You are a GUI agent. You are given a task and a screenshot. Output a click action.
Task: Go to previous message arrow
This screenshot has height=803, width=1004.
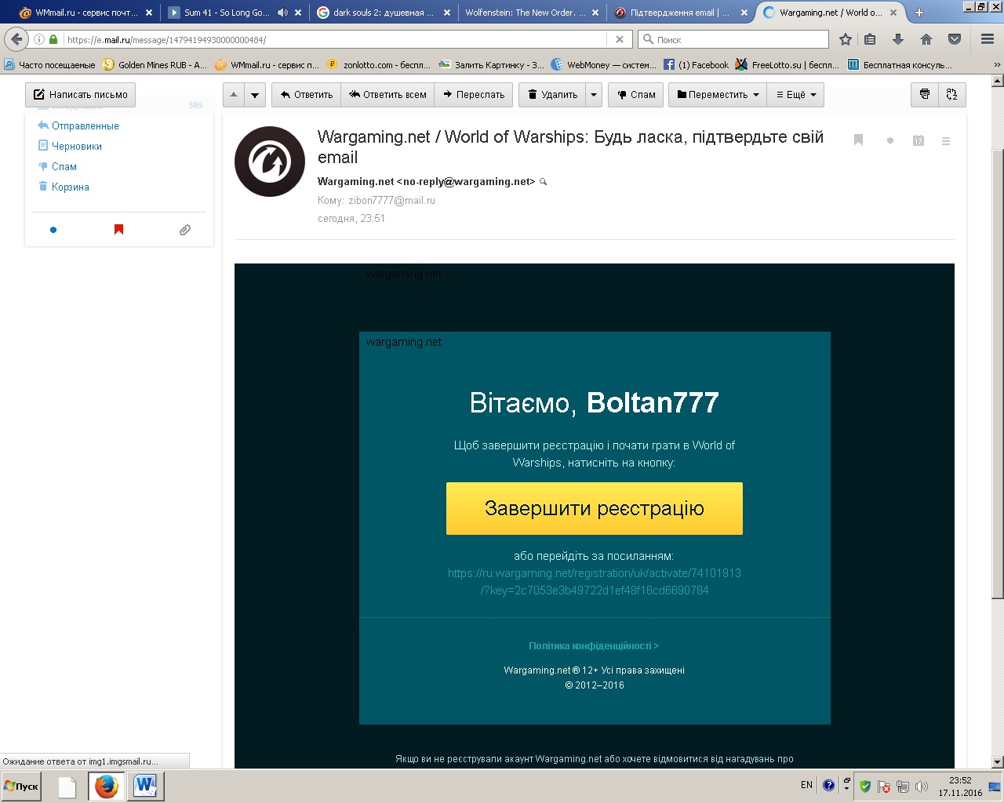tap(234, 94)
